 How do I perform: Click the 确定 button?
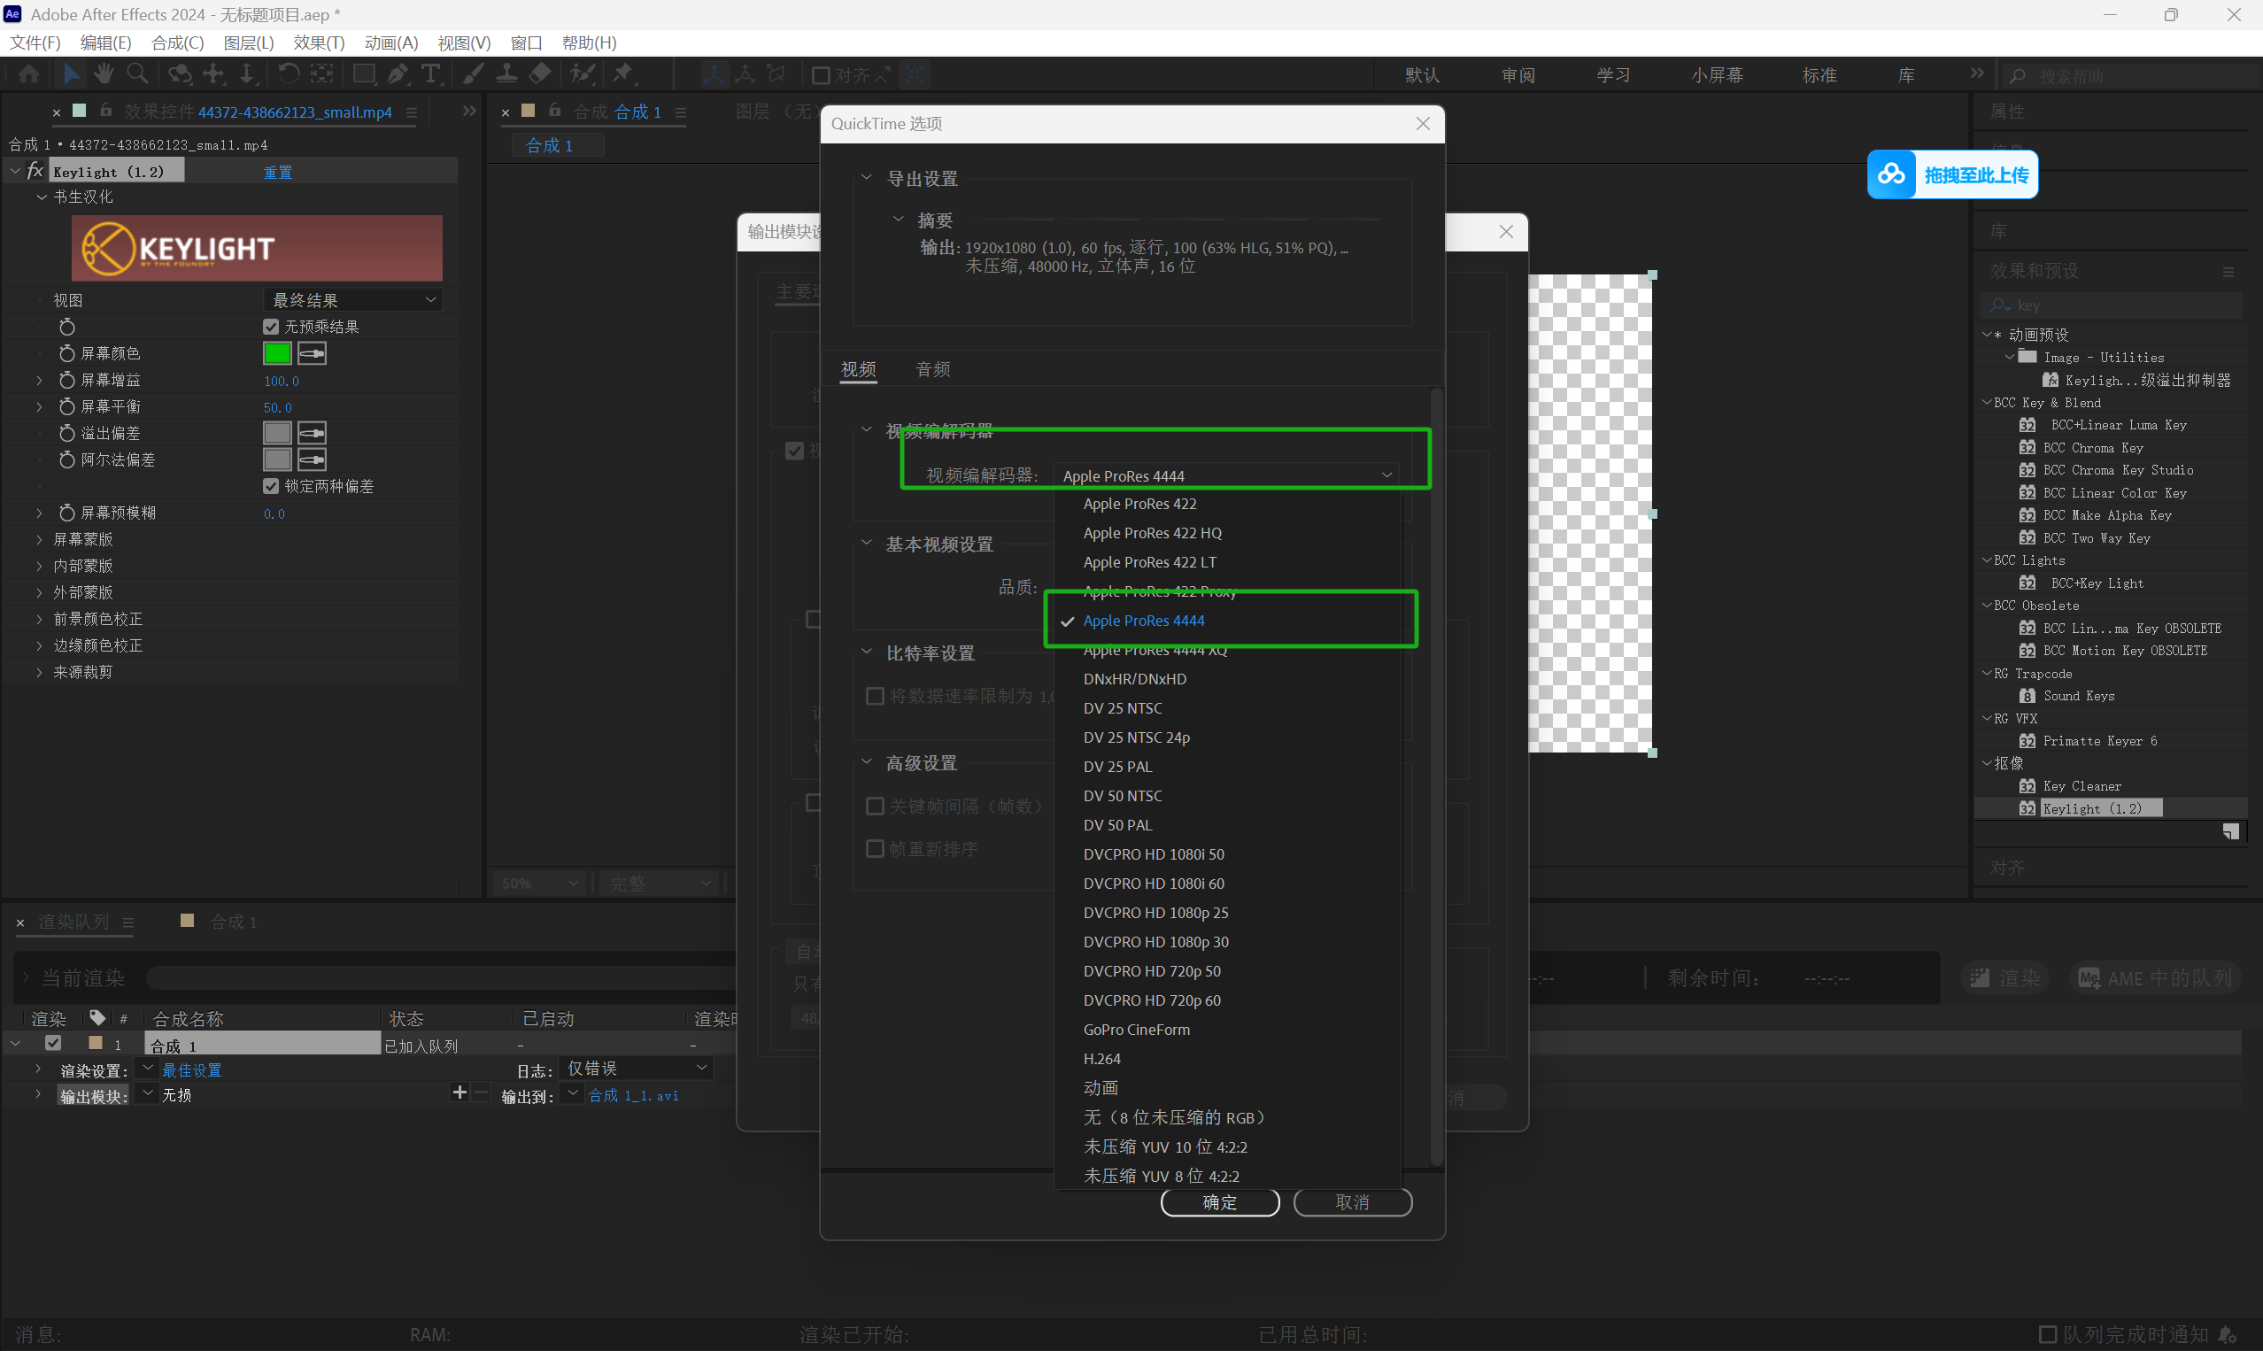[1220, 1201]
